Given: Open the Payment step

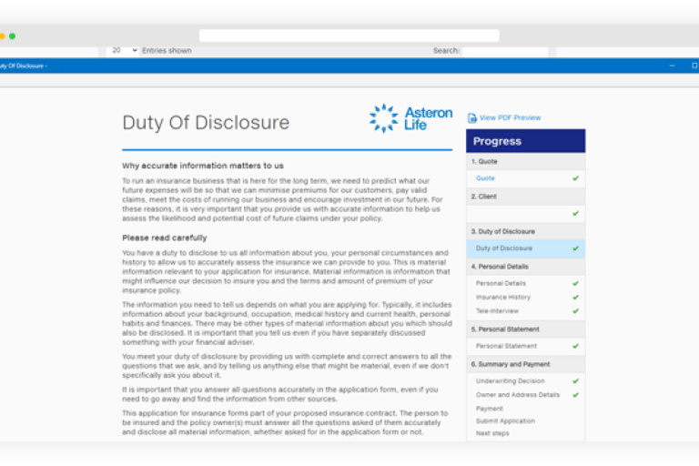Looking at the screenshot, I should click(x=489, y=409).
